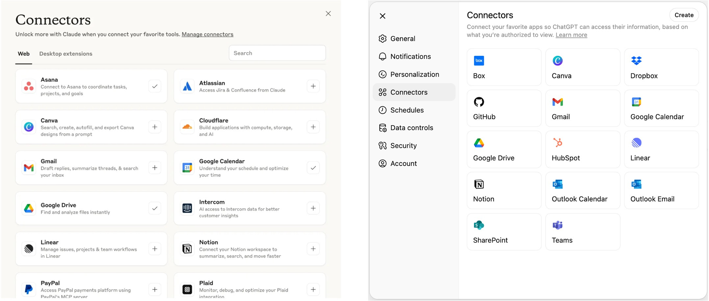Click the Atlassian logo icon
709x301 pixels.
pyautogui.click(x=187, y=86)
